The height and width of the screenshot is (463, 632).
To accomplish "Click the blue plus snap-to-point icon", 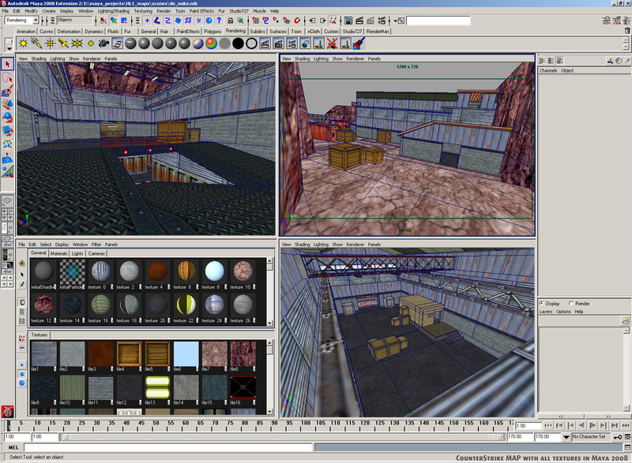I will pos(147,21).
